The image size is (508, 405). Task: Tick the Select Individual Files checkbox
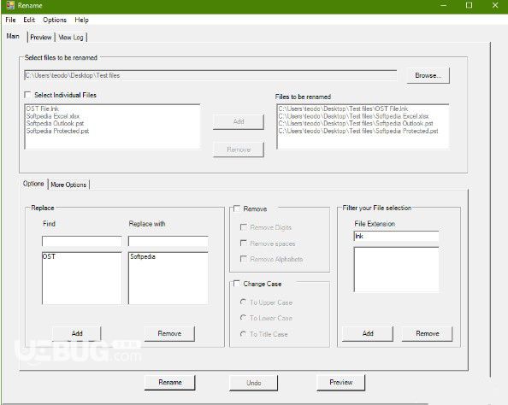pyautogui.click(x=28, y=95)
